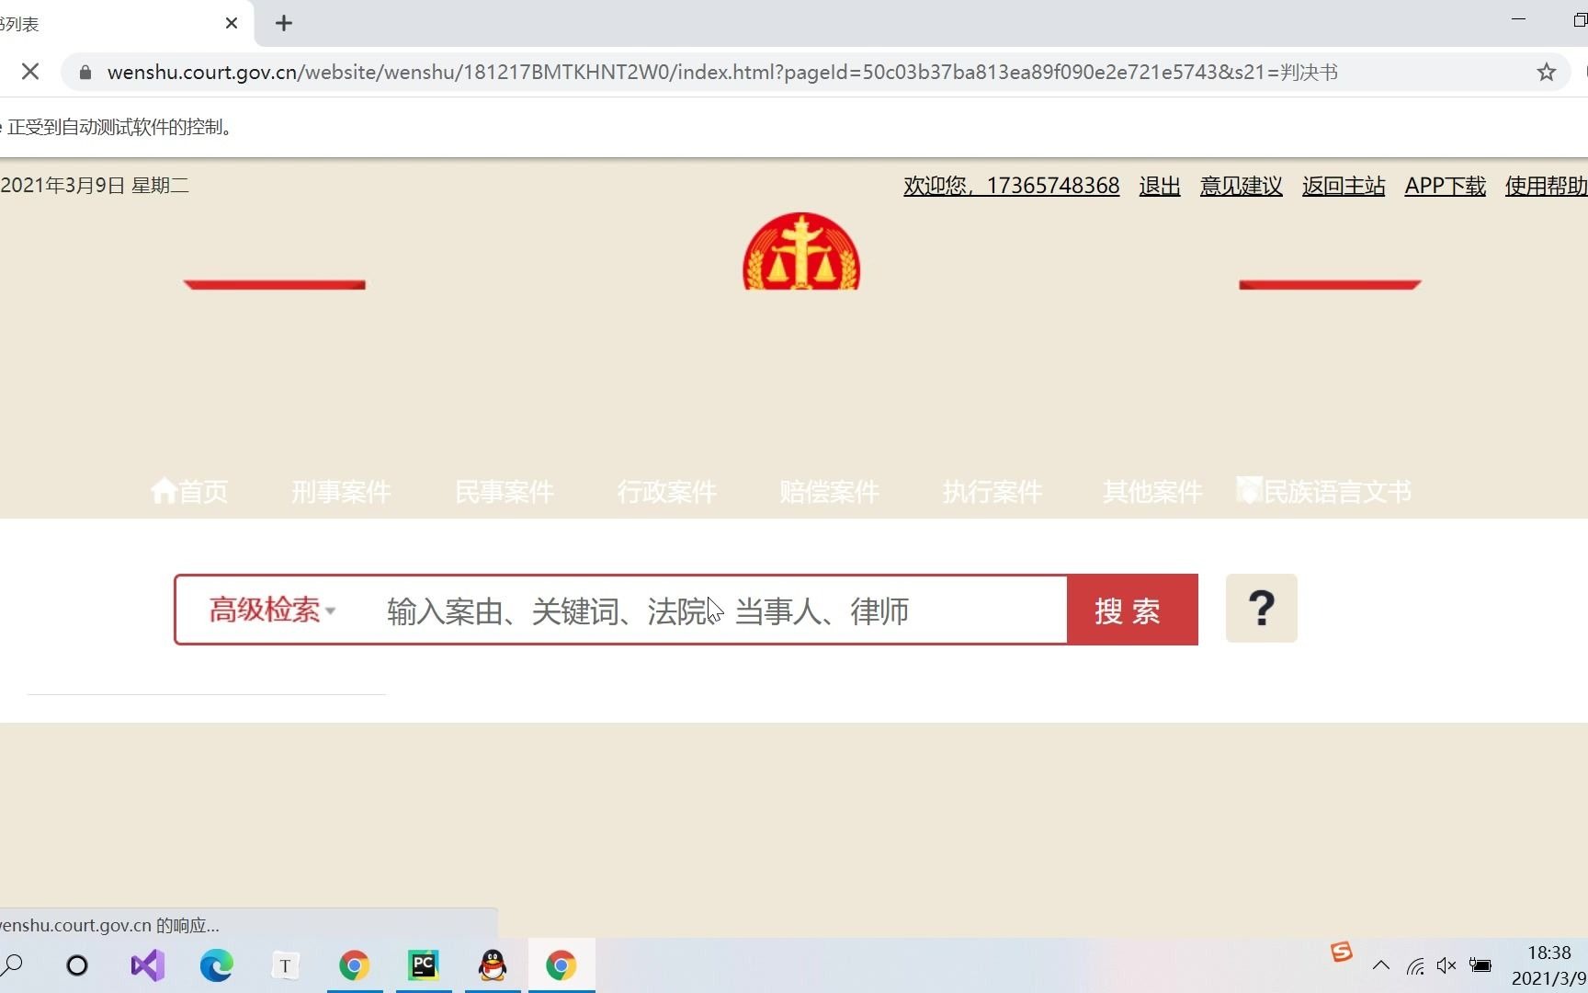
Task: Open the question mark help button
Action: point(1261,609)
